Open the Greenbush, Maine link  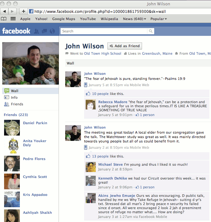pyautogui.click(x=157, y=53)
